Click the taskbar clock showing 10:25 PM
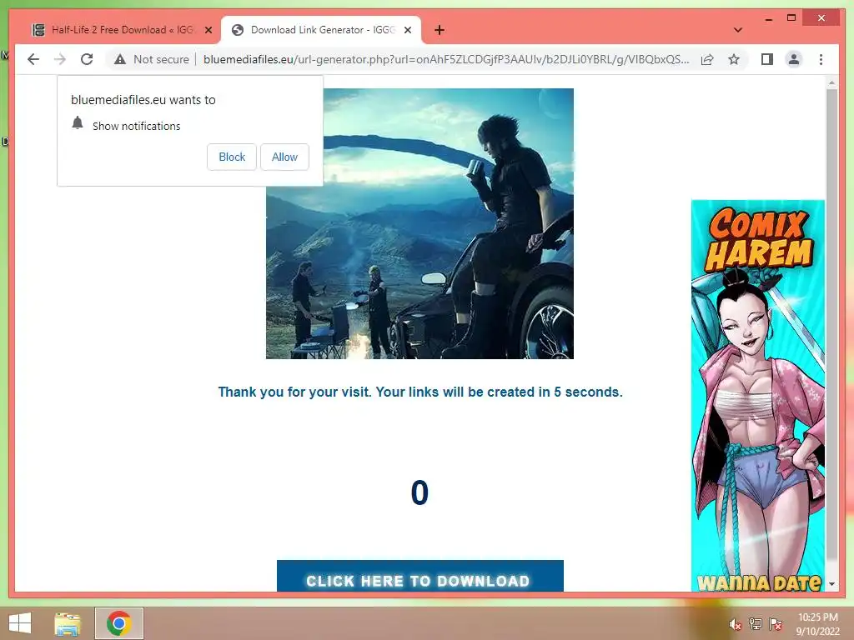The height and width of the screenshot is (640, 854). [x=817, y=623]
